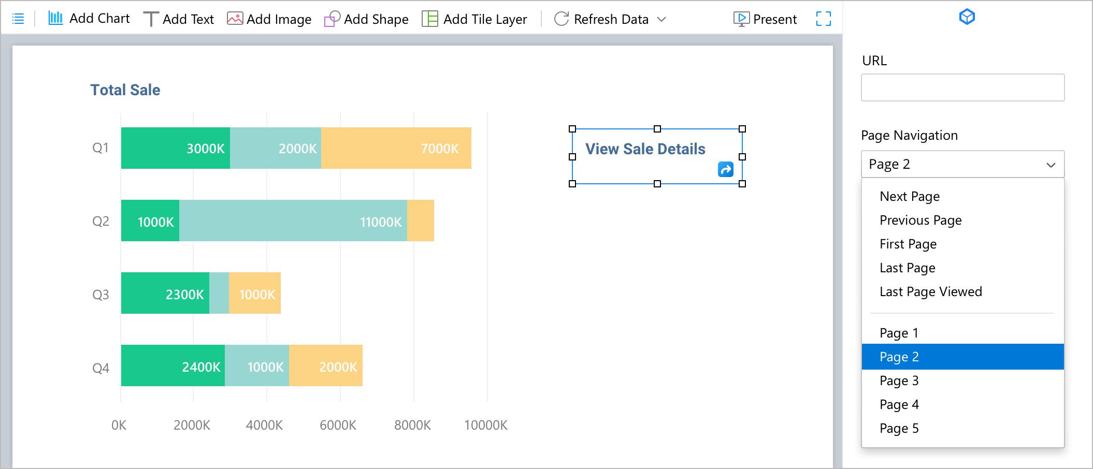
Task: Click the Q3 axis label
Action: pos(100,295)
